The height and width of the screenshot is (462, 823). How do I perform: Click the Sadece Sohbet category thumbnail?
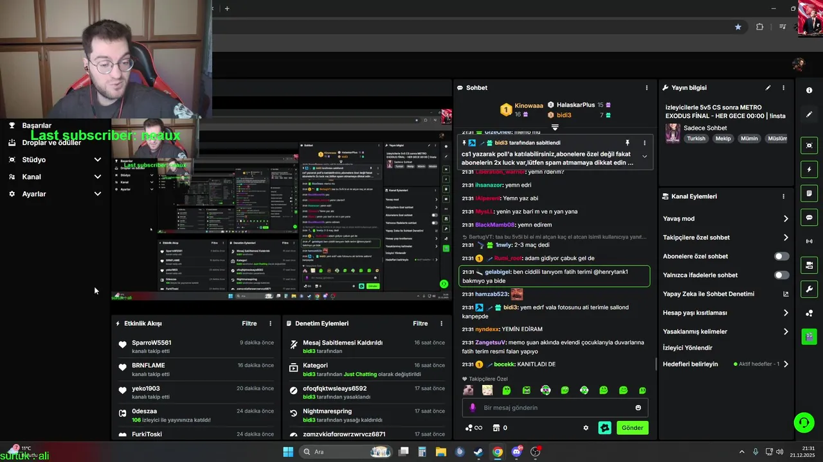pos(673,133)
